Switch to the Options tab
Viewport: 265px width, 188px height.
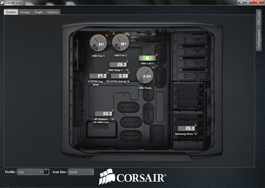[53, 12]
